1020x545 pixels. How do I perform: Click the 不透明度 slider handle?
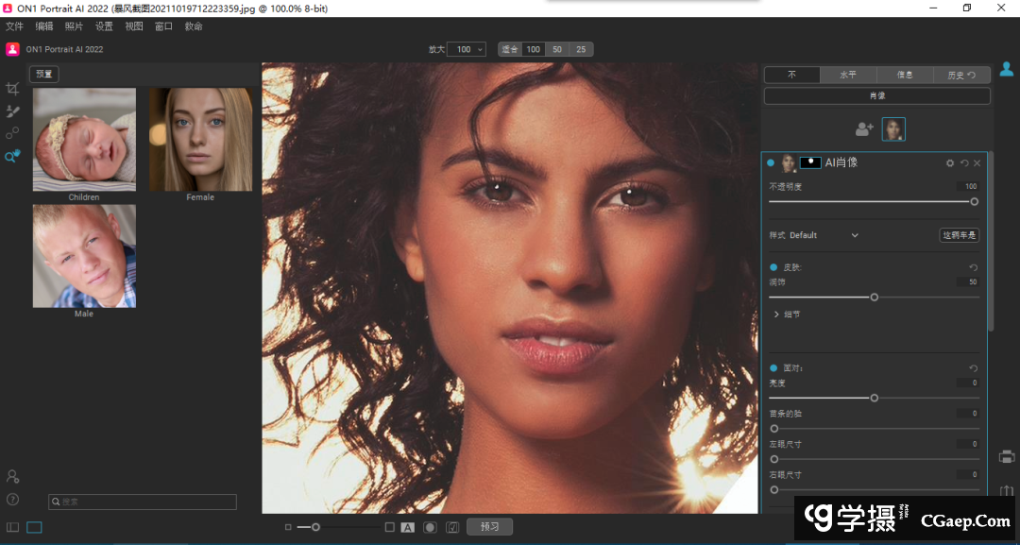[x=974, y=201]
